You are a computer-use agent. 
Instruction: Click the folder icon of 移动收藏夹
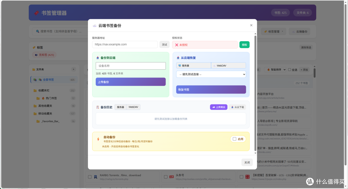click(35, 113)
